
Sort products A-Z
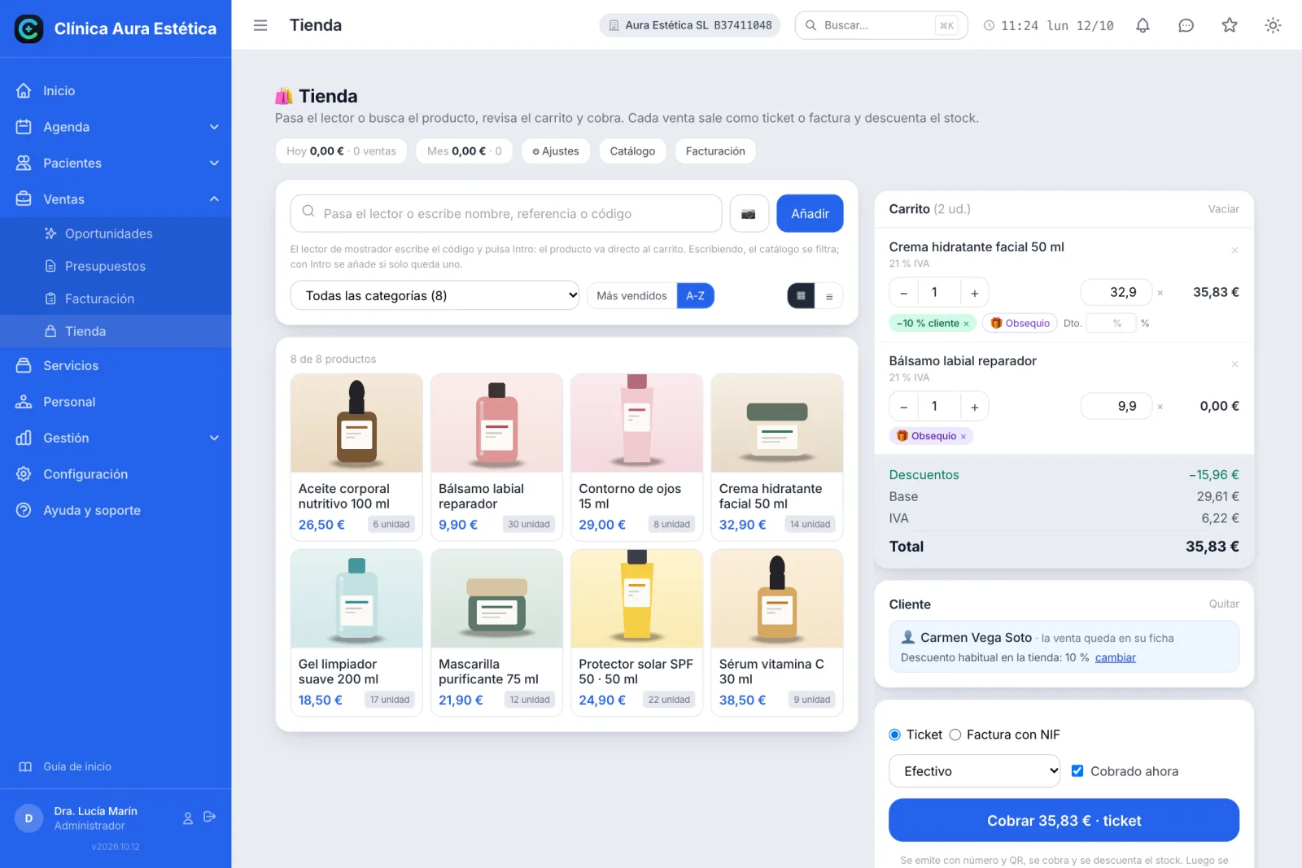point(695,296)
